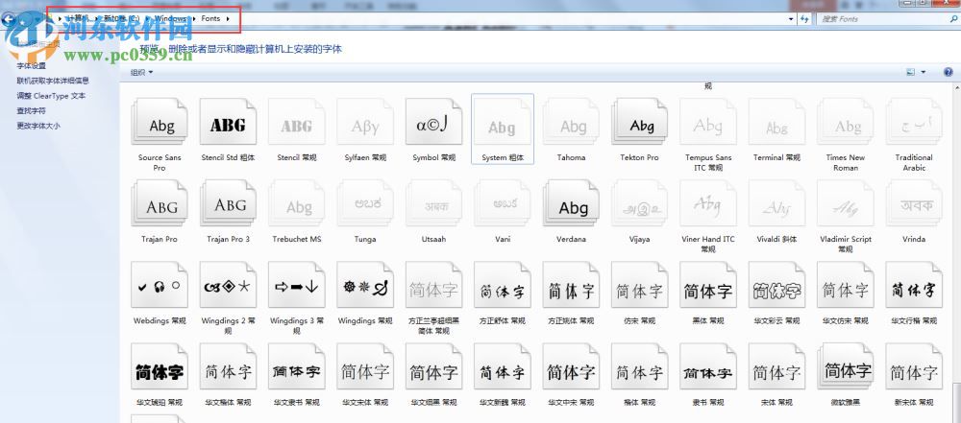Viewport: 961px width, 423px height.
Task: Select the Vani font icon
Action: coord(503,203)
